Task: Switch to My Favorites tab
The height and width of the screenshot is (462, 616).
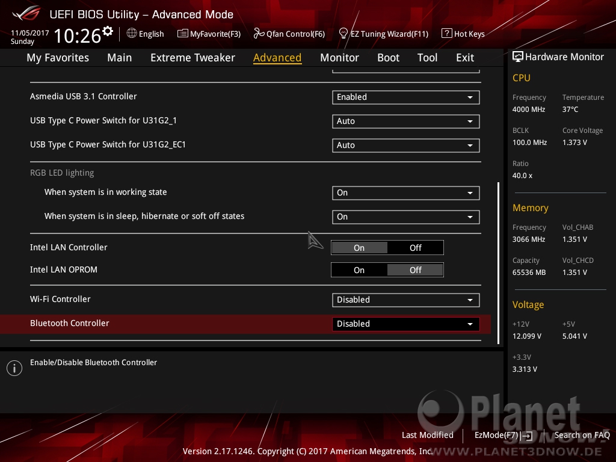Action: (x=58, y=58)
